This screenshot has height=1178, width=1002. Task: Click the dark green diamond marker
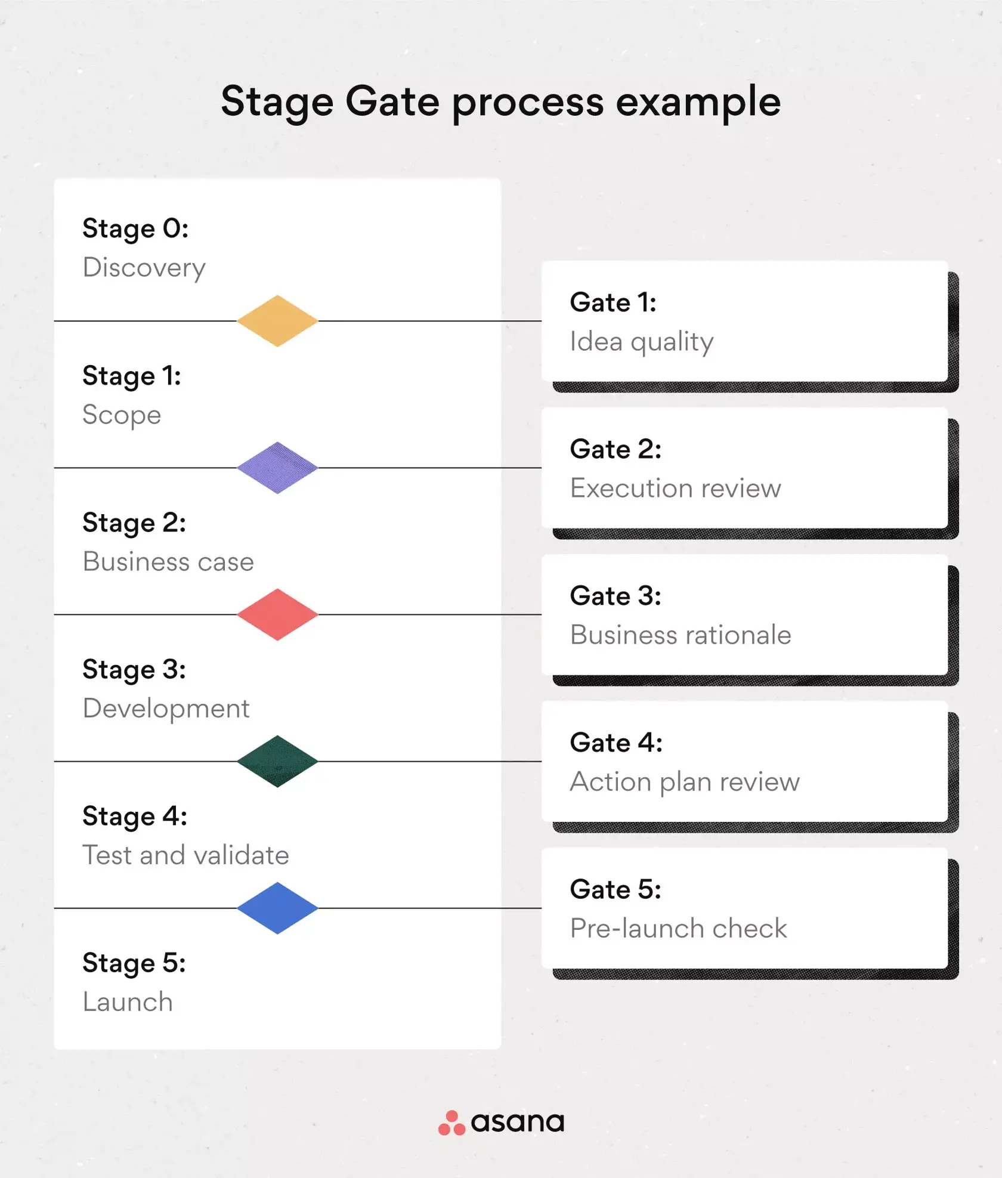(x=277, y=761)
